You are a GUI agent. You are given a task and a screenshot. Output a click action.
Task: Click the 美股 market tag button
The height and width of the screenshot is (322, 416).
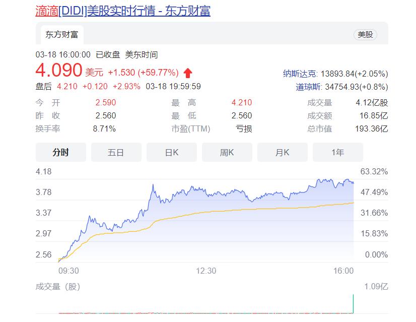click(x=365, y=35)
